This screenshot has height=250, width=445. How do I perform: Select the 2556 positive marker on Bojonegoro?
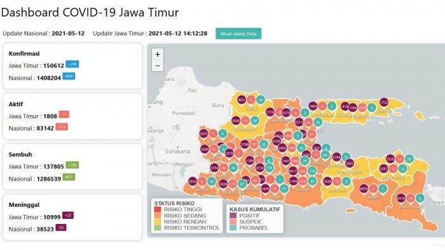tap(236, 121)
